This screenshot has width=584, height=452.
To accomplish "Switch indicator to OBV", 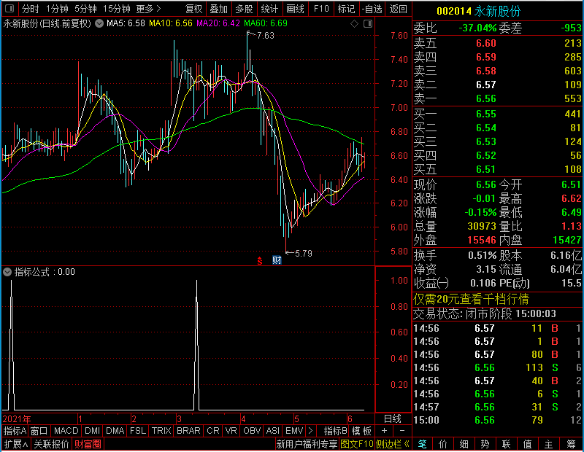I will 252,431.
